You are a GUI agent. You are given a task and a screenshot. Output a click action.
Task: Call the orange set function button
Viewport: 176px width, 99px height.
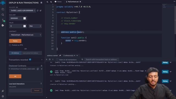pyautogui.click(x=15, y=76)
